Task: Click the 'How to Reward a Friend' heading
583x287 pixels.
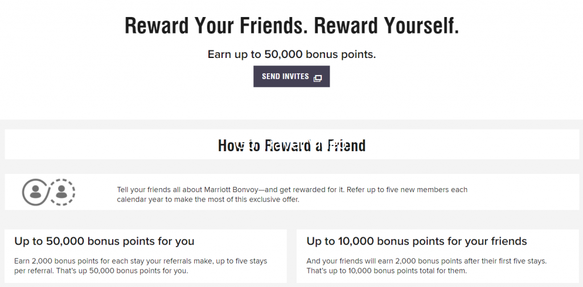Action: [x=291, y=145]
